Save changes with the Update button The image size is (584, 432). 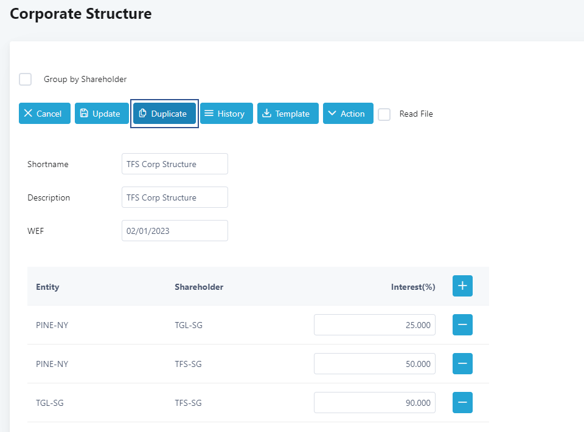[x=102, y=114]
